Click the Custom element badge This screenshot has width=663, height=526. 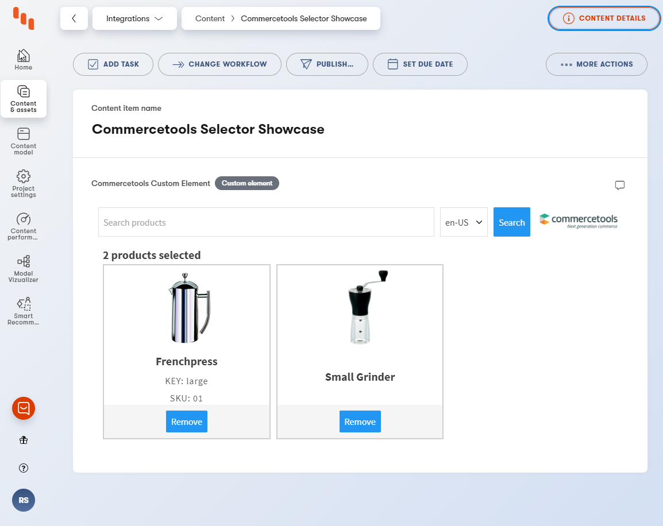[x=247, y=183]
